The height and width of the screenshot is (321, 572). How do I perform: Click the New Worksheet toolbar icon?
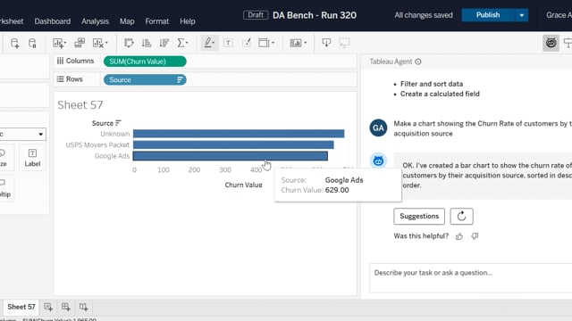pyautogui.click(x=57, y=43)
